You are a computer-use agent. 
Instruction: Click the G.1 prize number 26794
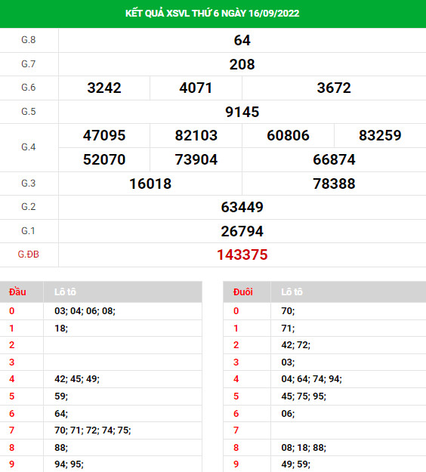coord(242,231)
